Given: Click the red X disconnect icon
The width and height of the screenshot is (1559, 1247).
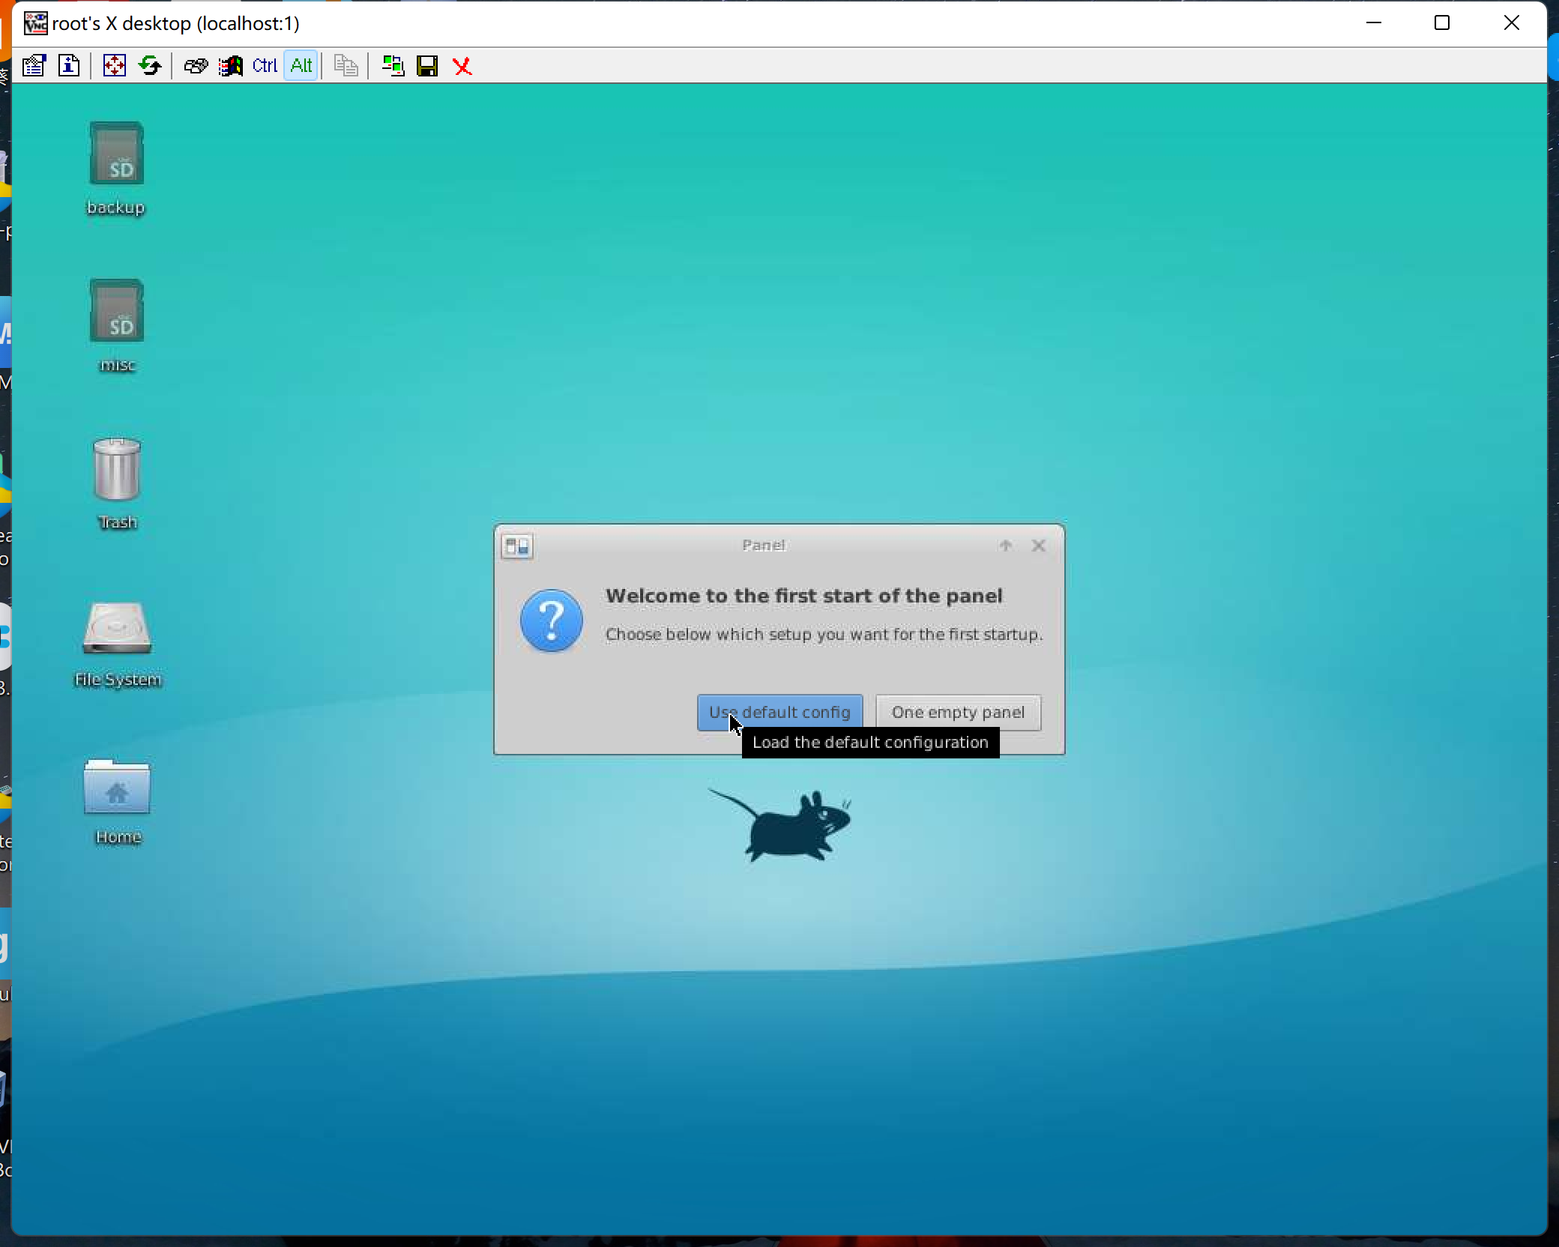Looking at the screenshot, I should pyautogui.click(x=462, y=67).
